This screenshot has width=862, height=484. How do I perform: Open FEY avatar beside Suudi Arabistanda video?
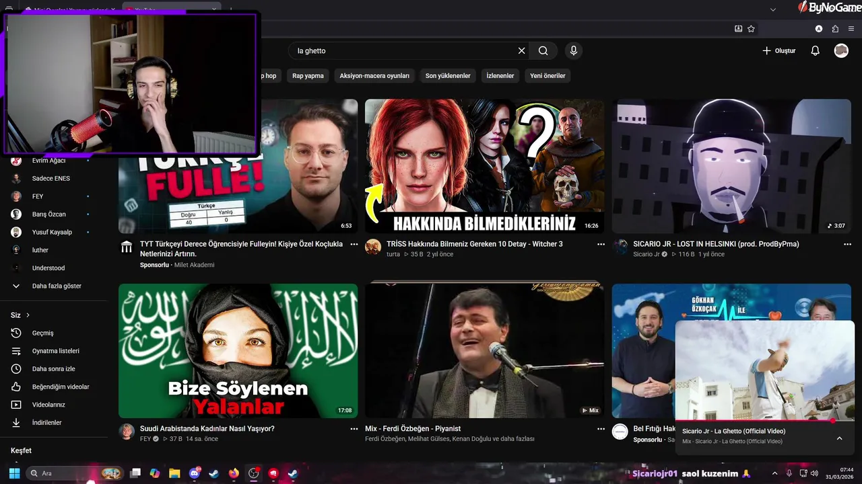[127, 432]
